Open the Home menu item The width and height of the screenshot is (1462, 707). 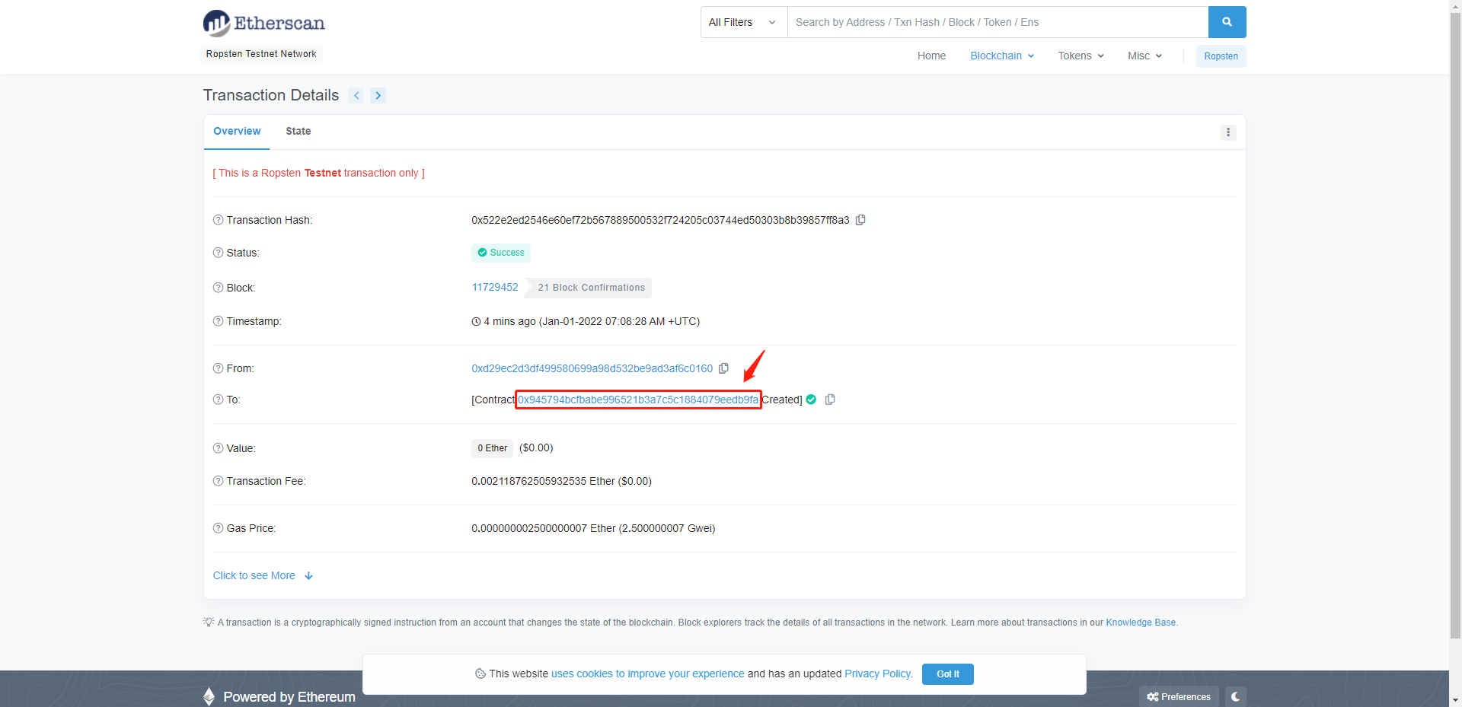click(x=931, y=56)
